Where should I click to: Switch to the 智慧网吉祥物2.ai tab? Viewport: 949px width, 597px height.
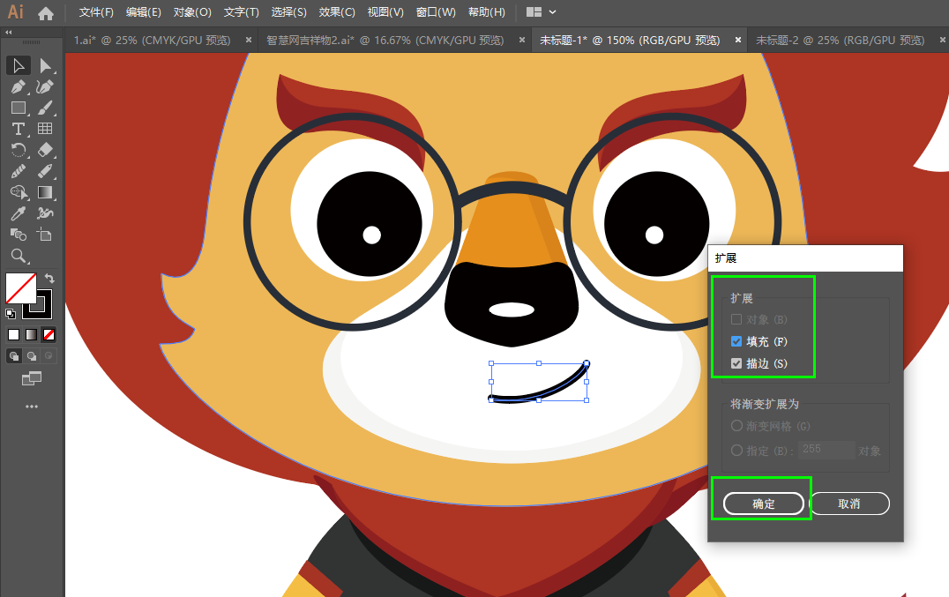(x=385, y=41)
